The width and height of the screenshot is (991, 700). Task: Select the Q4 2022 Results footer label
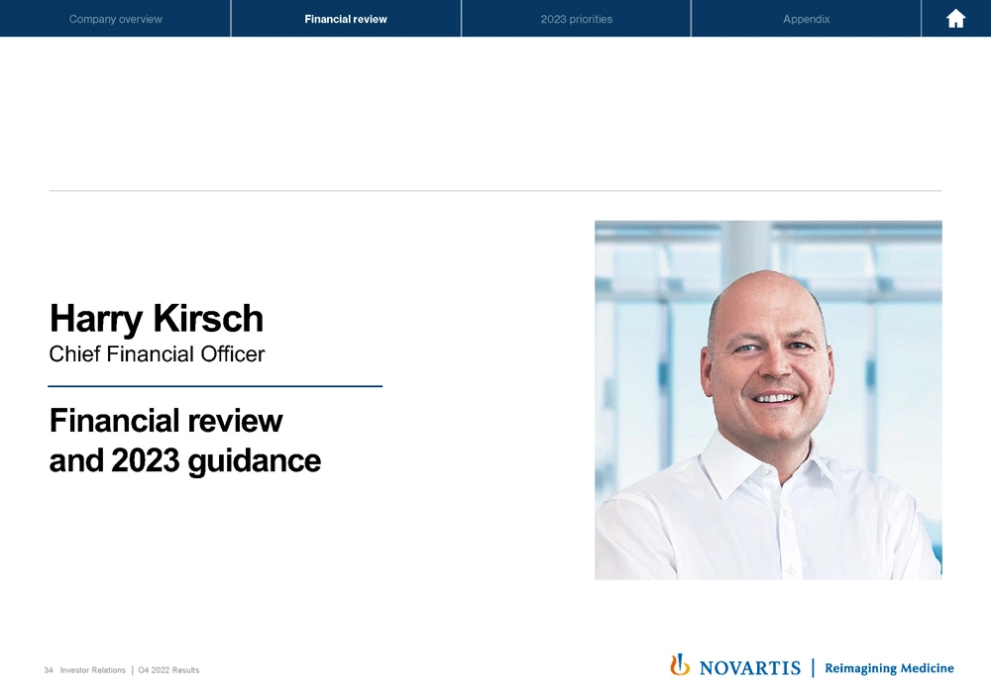[x=168, y=670]
